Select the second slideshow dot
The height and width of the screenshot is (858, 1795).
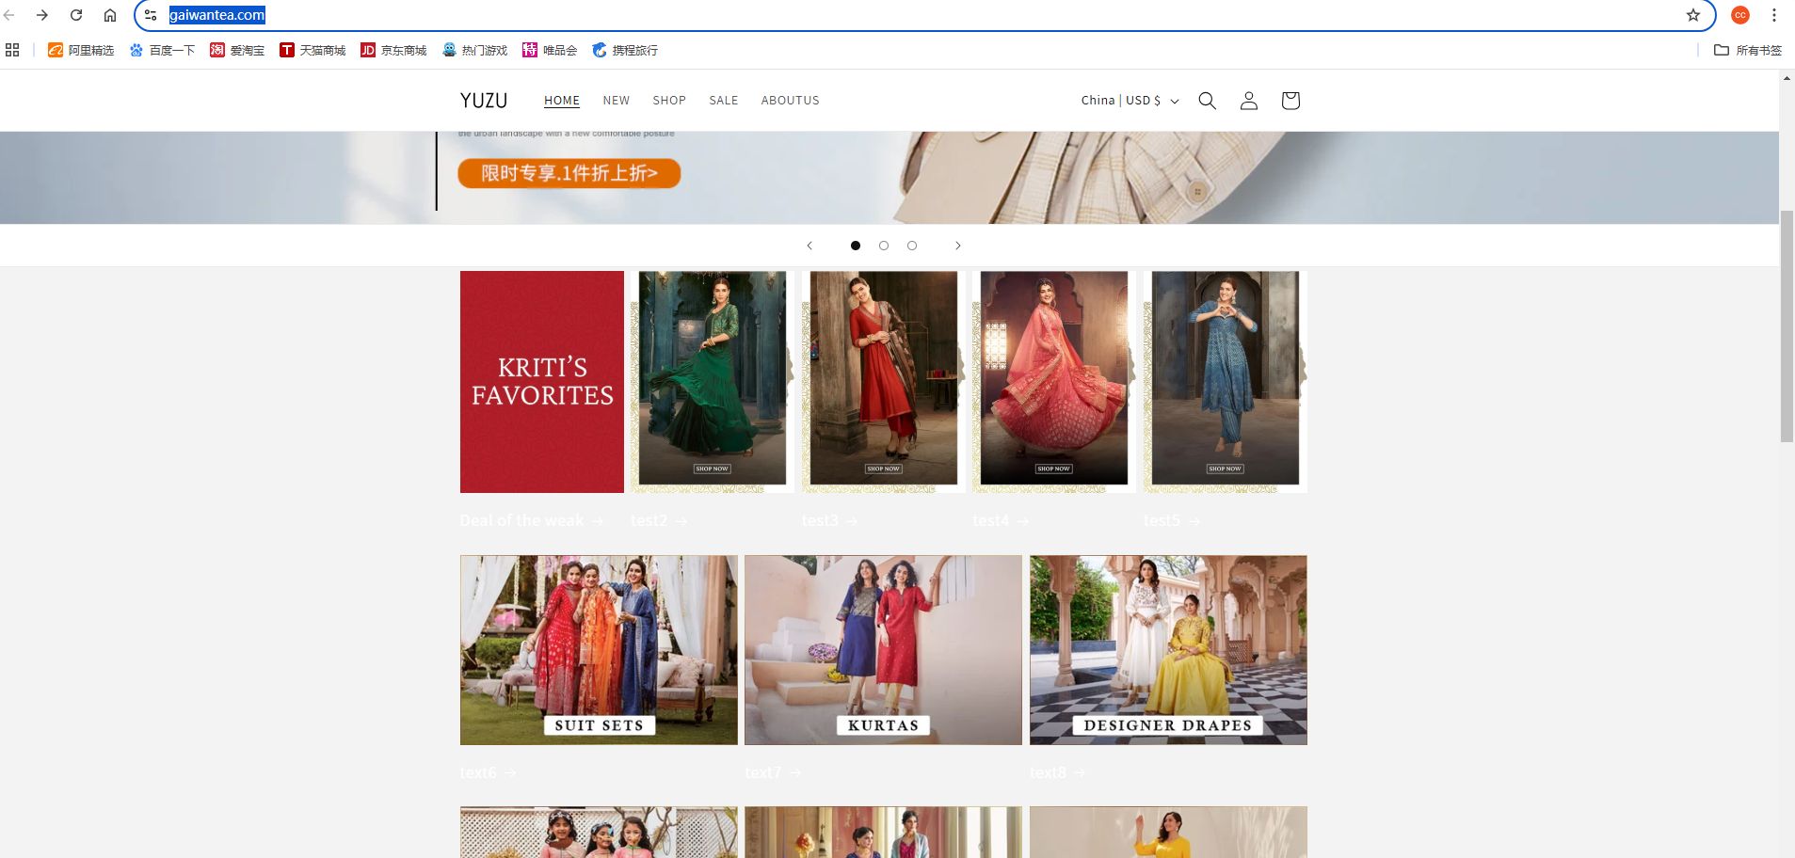[884, 246]
